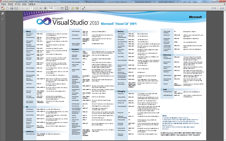
Task: Open the 창 (Window) menu
Action: 24,4
